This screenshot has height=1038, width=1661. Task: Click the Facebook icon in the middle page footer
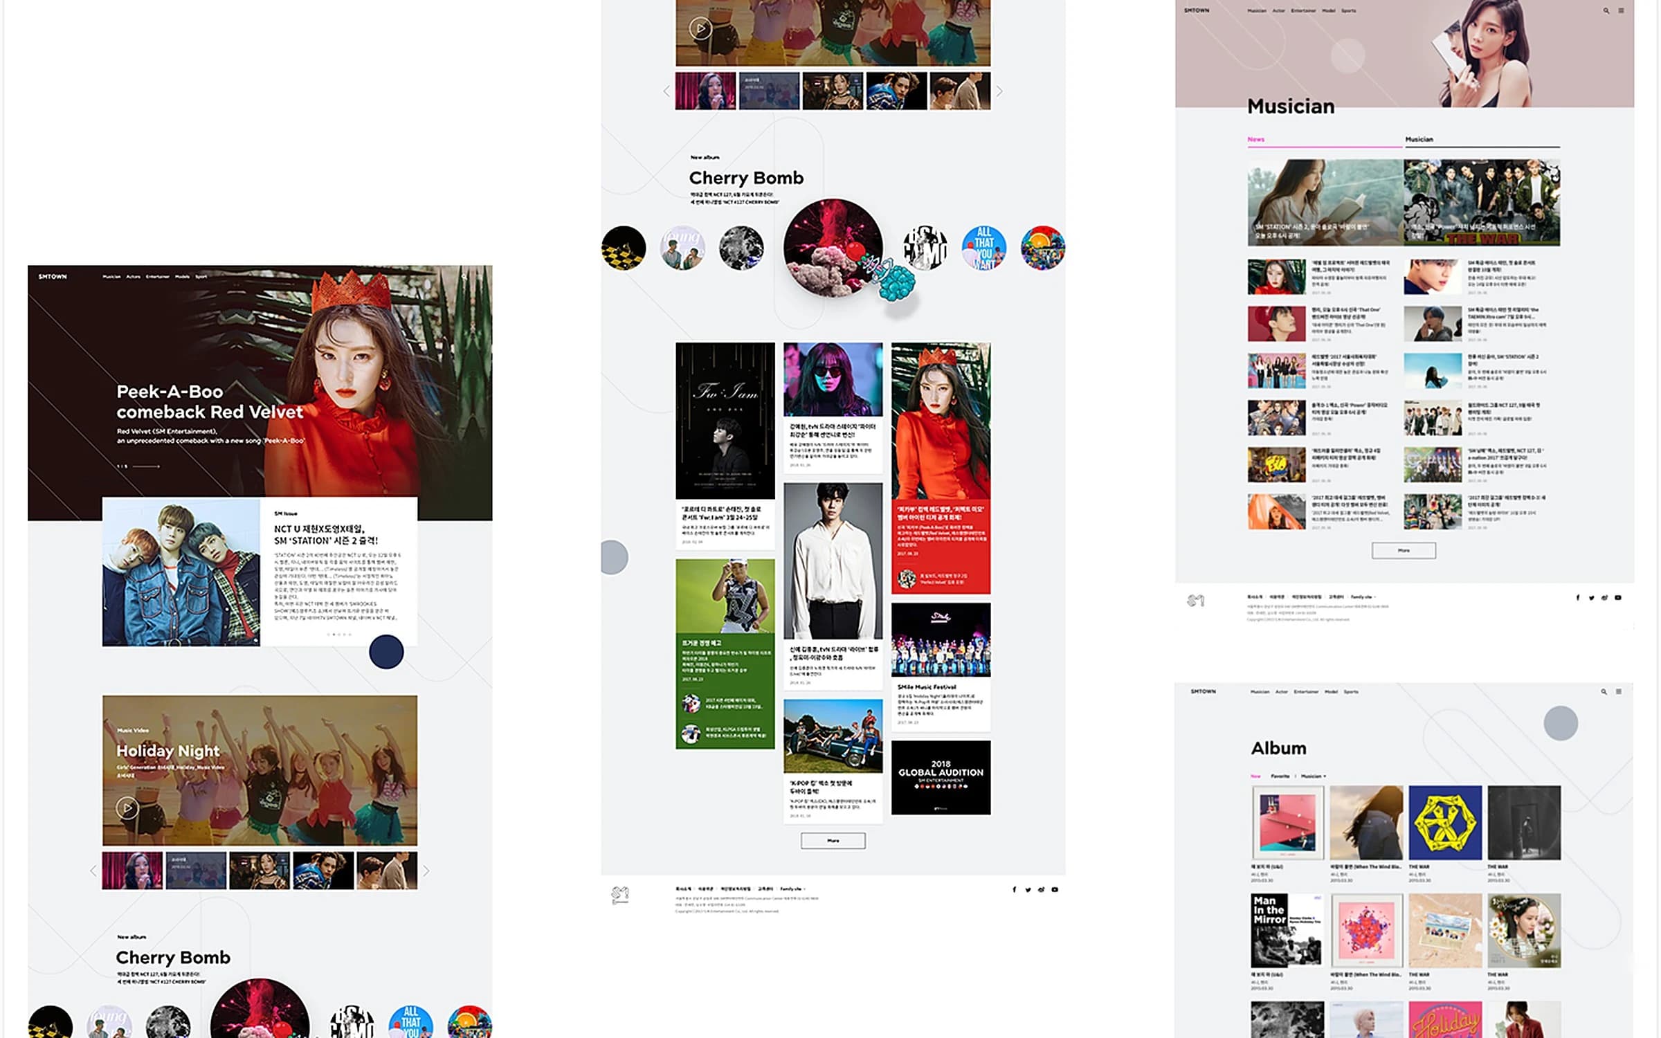(1014, 890)
